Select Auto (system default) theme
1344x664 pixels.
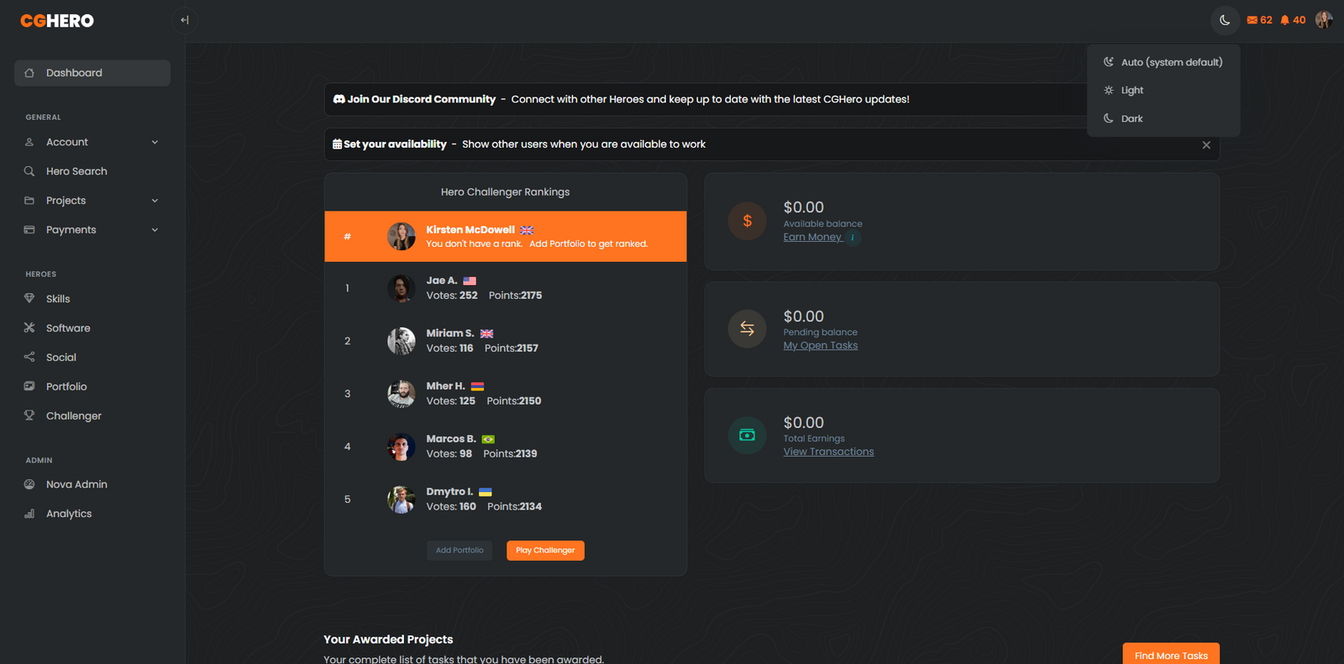[1163, 62]
